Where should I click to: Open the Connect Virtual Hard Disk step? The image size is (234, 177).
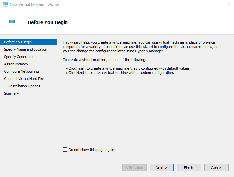(x=24, y=79)
